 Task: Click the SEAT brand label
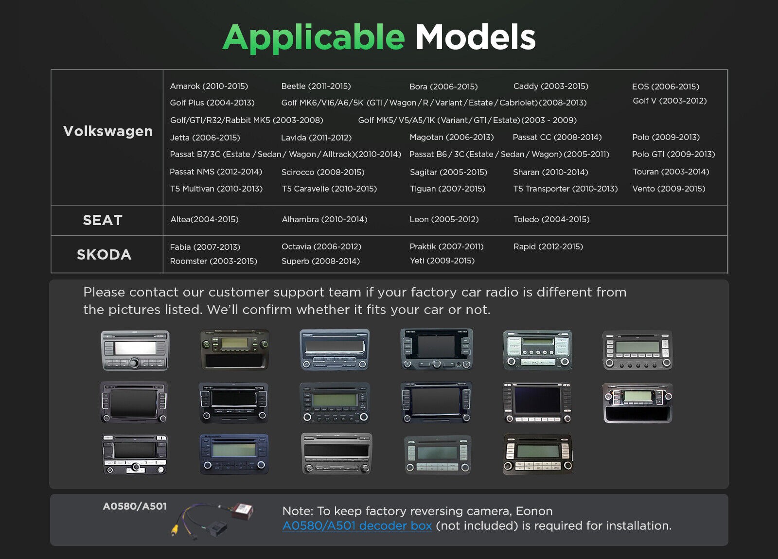pyautogui.click(x=103, y=220)
